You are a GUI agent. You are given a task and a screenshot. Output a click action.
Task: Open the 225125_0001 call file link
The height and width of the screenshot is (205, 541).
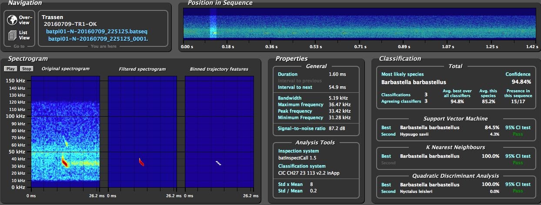98,39
